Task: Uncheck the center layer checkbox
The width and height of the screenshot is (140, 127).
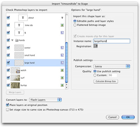Action: click(8, 48)
